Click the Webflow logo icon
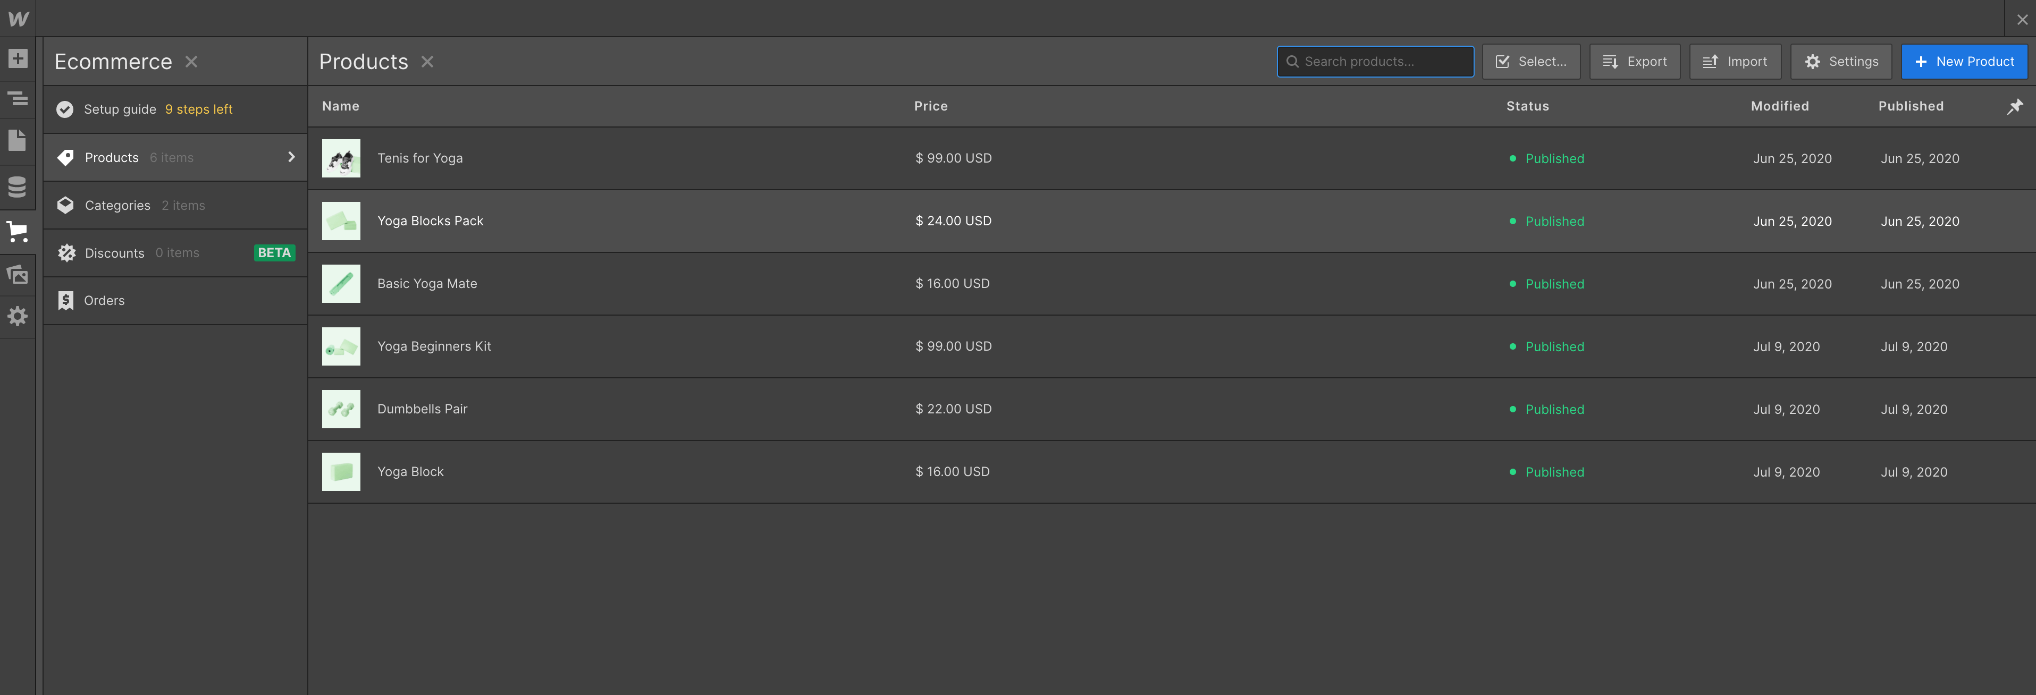2036x695 pixels. pyautogui.click(x=18, y=18)
